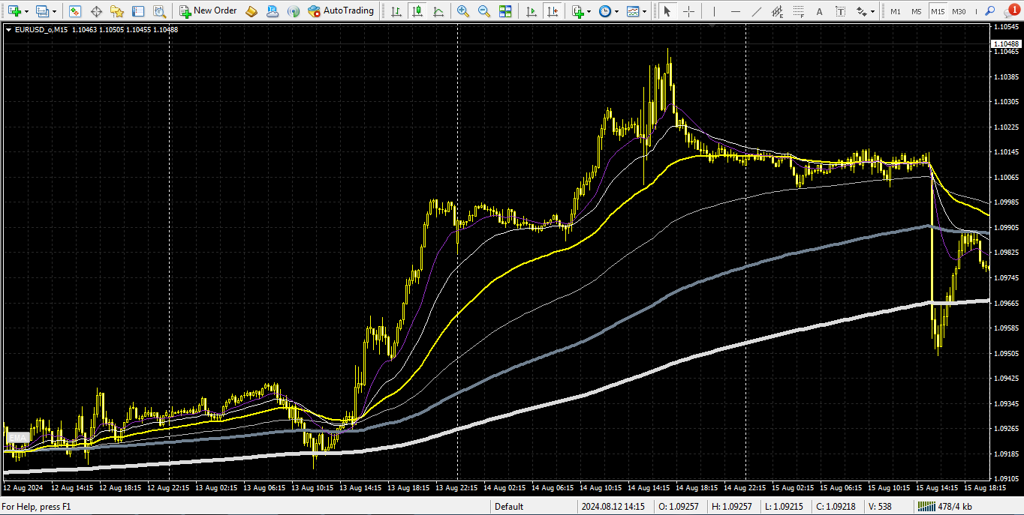Click the low price L: 1.09215

pyautogui.click(x=785, y=507)
